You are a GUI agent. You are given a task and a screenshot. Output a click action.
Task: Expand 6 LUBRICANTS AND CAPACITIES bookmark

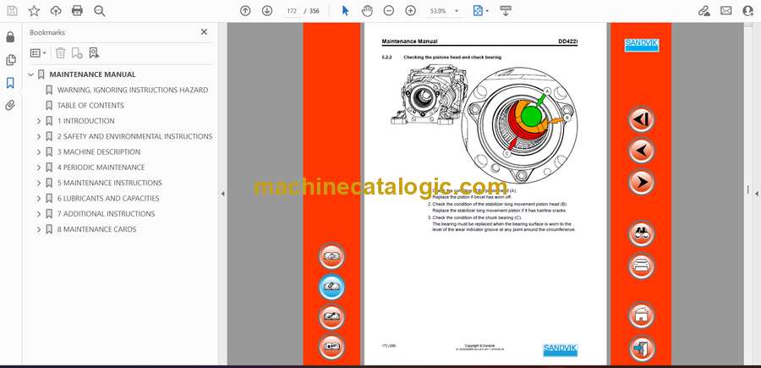point(39,198)
